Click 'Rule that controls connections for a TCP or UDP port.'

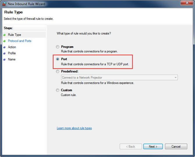pos(95,64)
